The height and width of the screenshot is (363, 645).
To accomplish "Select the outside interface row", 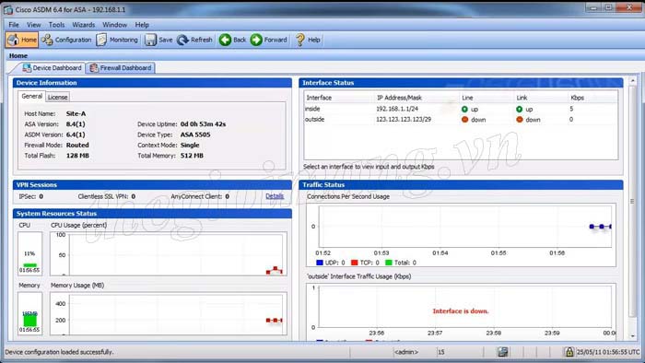I will [x=461, y=119].
